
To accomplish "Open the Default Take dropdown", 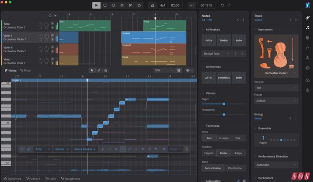I will coord(216,54).
